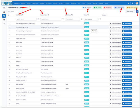Click Attendance button for NMI_AnyTime_Class
140x108 pixels.
point(127,77)
